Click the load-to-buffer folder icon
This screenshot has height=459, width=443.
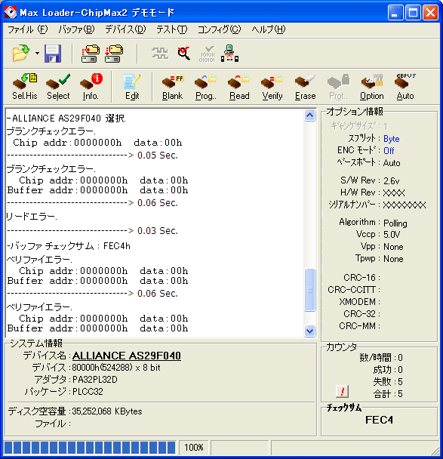tap(90, 54)
